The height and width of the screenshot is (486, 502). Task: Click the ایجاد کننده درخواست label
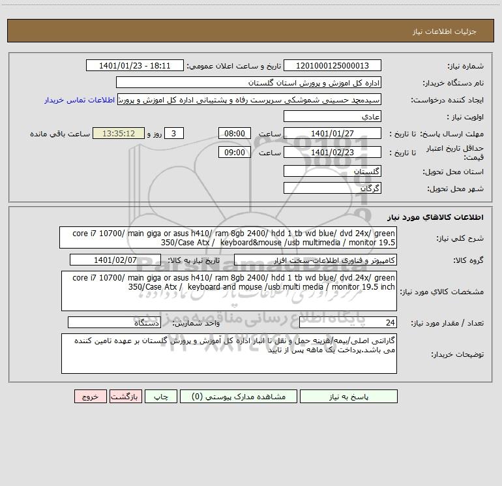click(447, 100)
